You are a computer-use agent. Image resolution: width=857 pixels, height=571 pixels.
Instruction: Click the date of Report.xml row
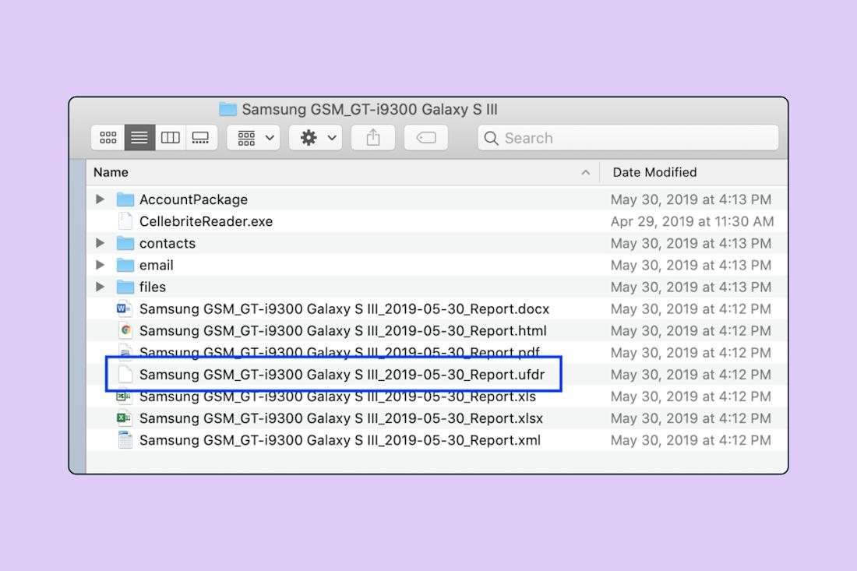pos(691,440)
